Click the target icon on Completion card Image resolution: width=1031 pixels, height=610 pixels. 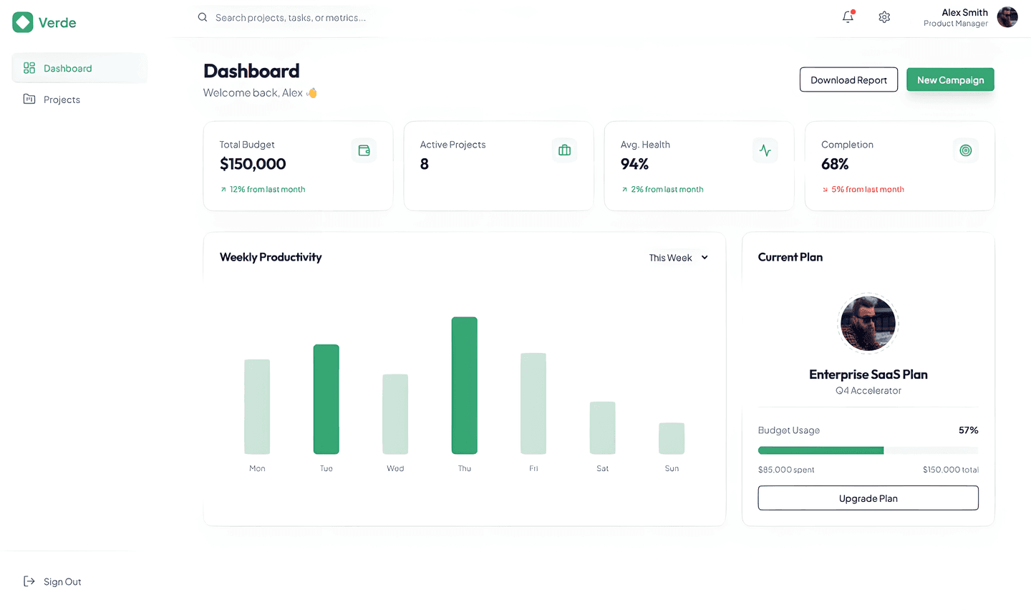pos(965,150)
